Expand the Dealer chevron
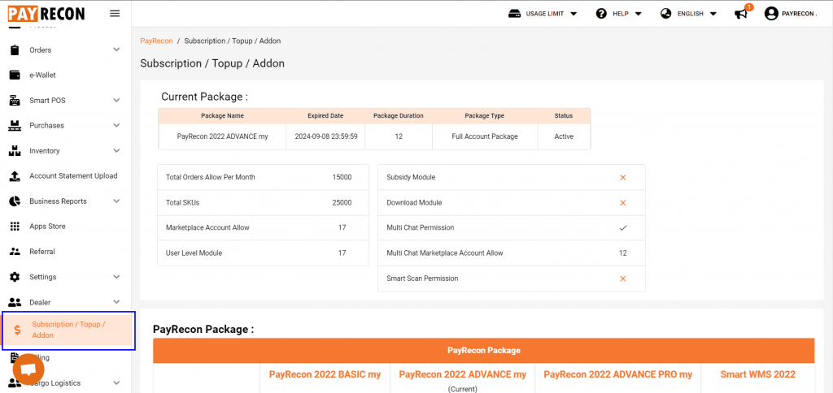This screenshot has width=833, height=393. (x=117, y=302)
